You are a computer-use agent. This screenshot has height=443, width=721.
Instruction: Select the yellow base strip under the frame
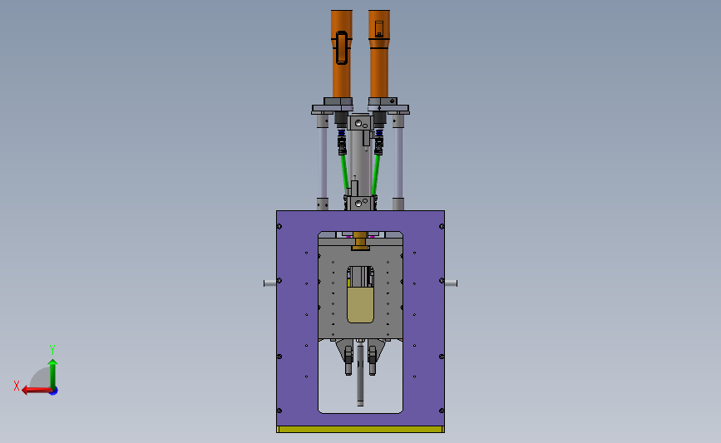(x=361, y=430)
